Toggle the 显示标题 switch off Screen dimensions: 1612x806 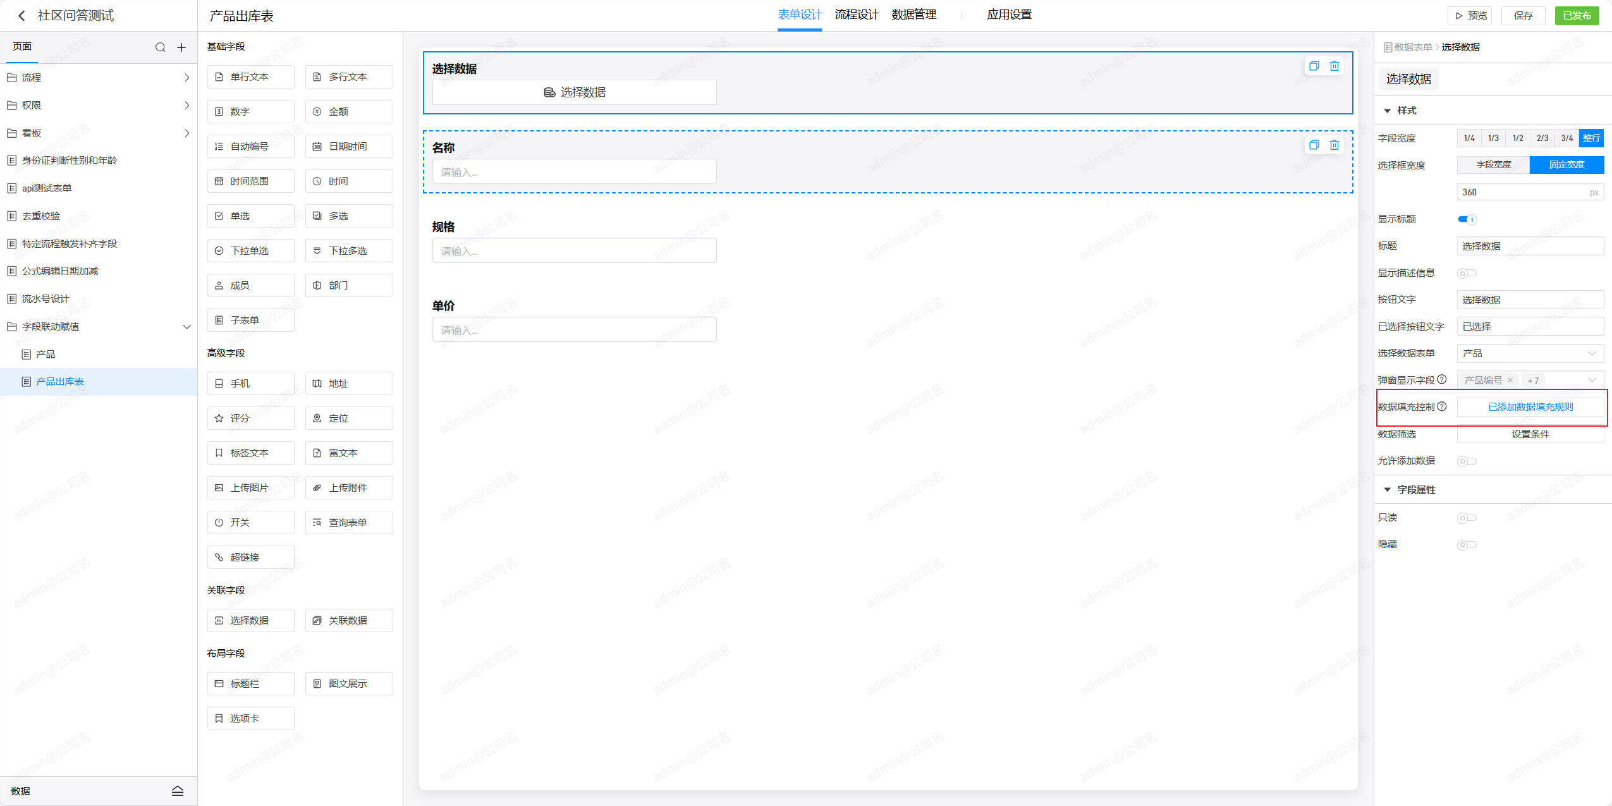(1467, 219)
